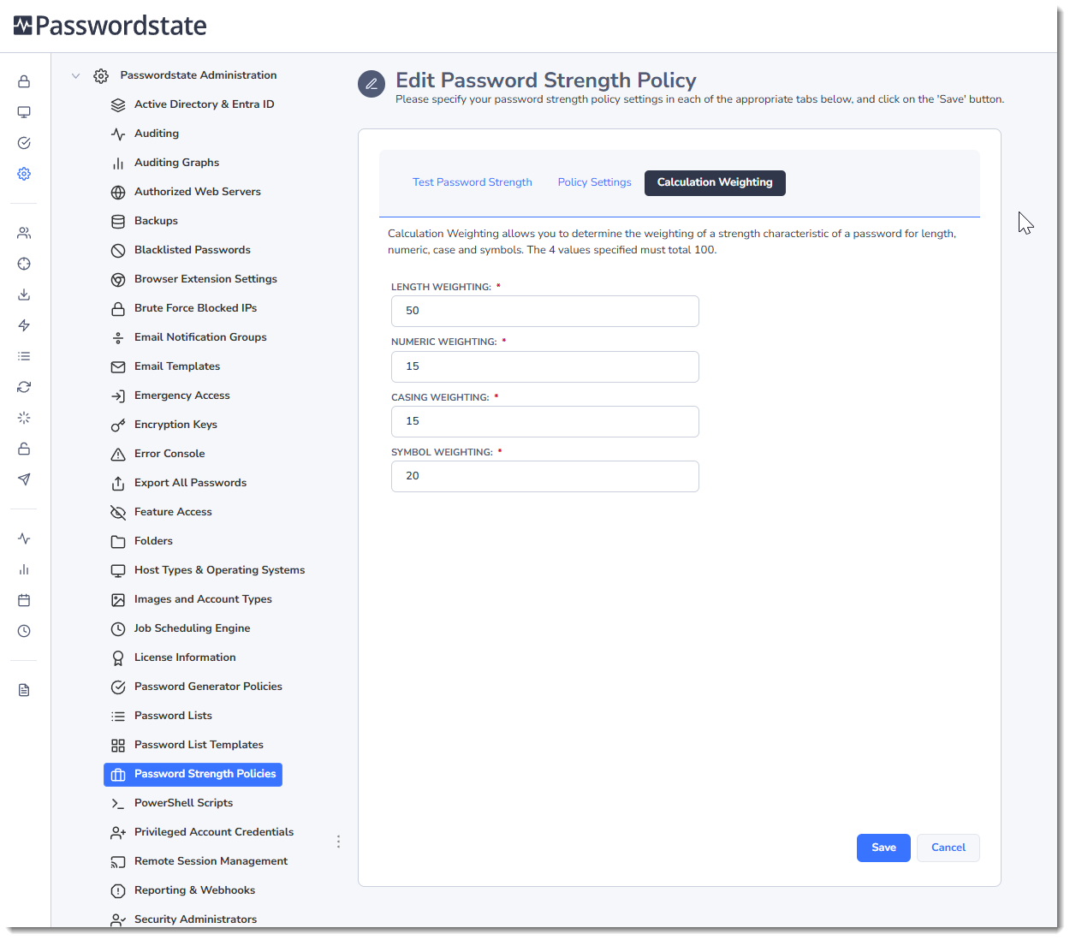This screenshot has height=940, width=1070.
Task: Click the ban circle icon for Blacklisted Passwords
Action: (x=118, y=251)
